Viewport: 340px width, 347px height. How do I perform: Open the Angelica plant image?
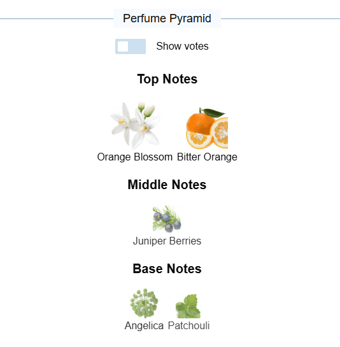click(x=144, y=303)
